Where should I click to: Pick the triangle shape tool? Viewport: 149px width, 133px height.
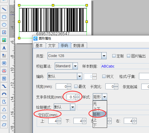tap(4, 109)
